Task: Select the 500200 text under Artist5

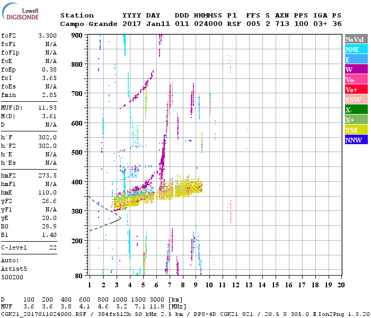Action: click(x=12, y=277)
